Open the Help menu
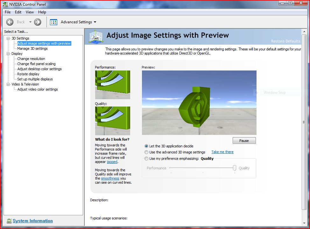Viewport: 310px width, 229px height. 42,12
